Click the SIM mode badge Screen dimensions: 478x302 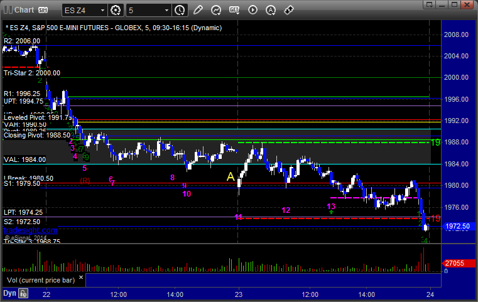(x=43, y=10)
